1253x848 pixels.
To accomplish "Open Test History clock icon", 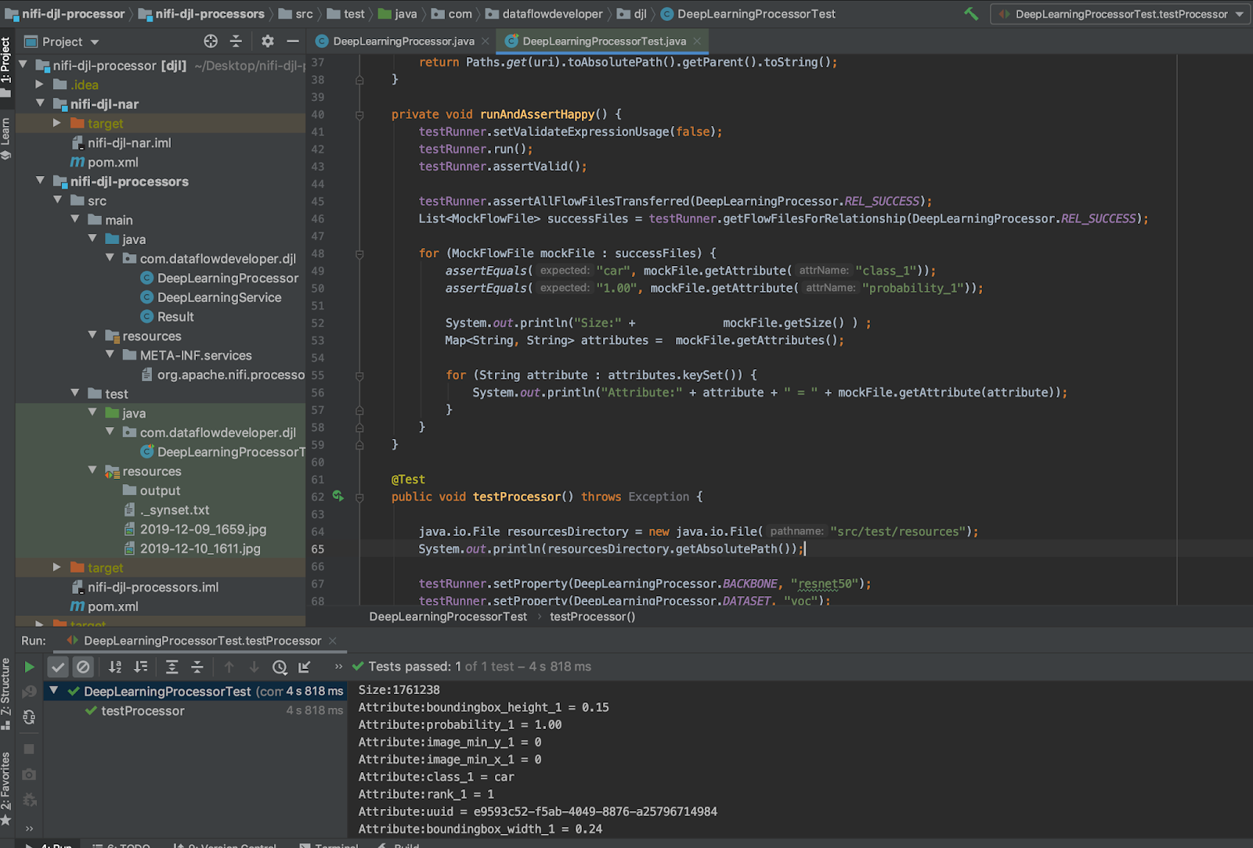I will point(280,667).
